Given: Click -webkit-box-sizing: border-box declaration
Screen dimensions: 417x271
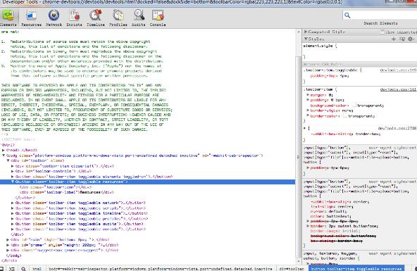Looking at the screenshot, I should [345, 134].
